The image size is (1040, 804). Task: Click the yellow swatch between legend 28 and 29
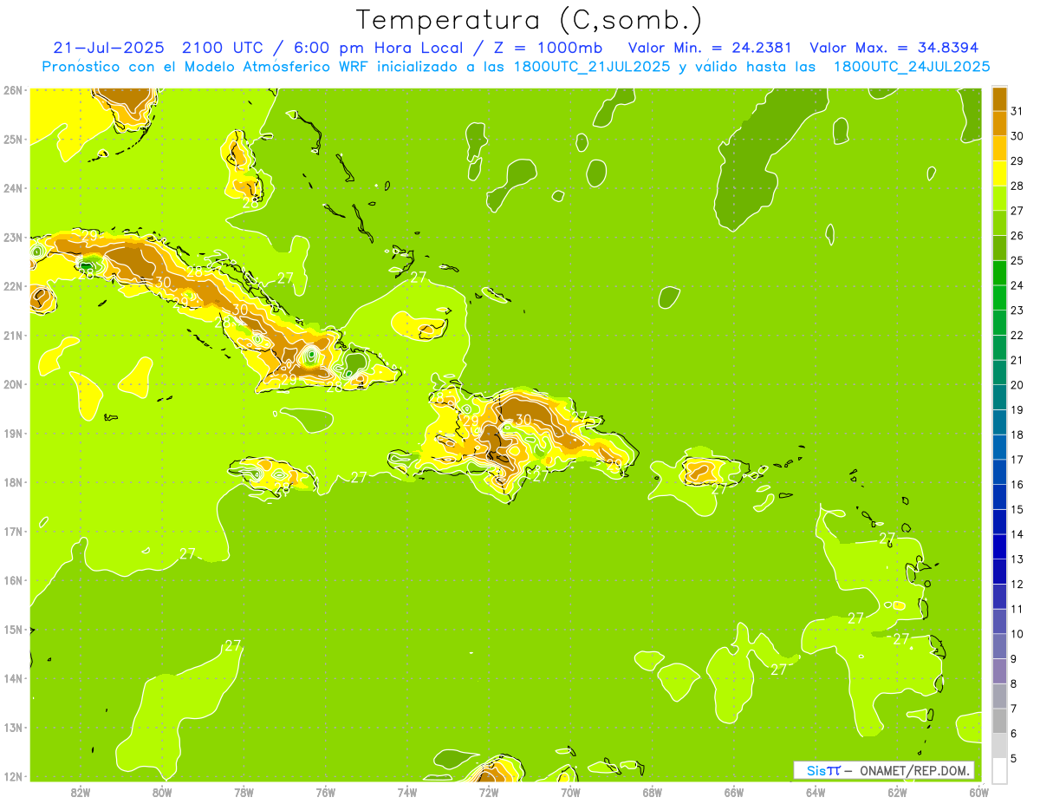[999, 173]
